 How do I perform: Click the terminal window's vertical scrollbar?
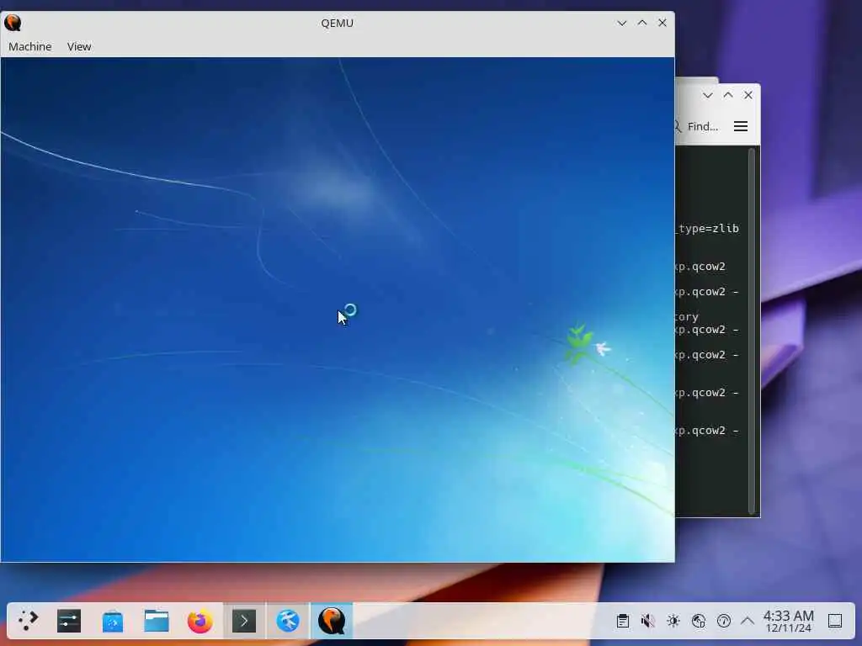point(752,331)
